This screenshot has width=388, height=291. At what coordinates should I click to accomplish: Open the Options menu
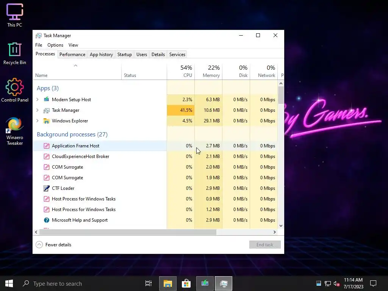[x=55, y=45]
